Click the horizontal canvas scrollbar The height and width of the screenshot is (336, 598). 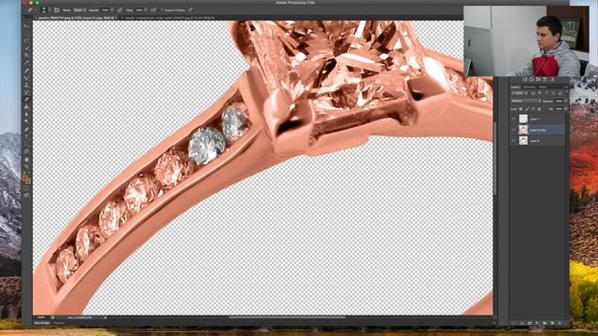click(x=287, y=317)
